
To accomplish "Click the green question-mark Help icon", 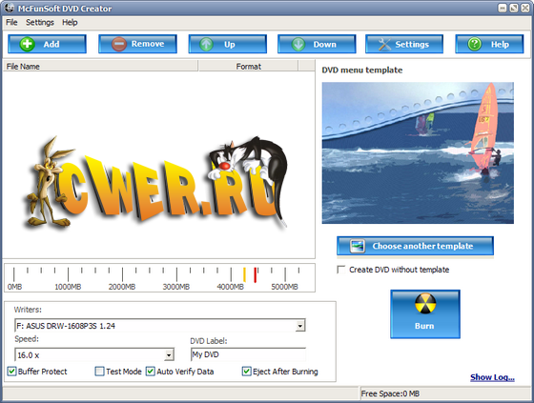I will tap(475, 44).
